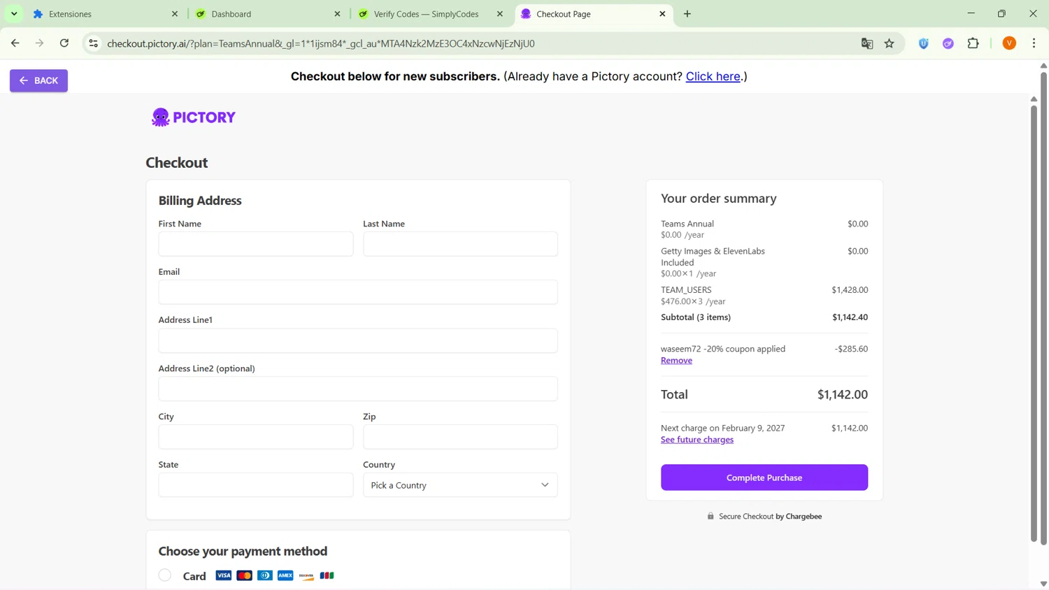Click the State input field

[256, 485]
